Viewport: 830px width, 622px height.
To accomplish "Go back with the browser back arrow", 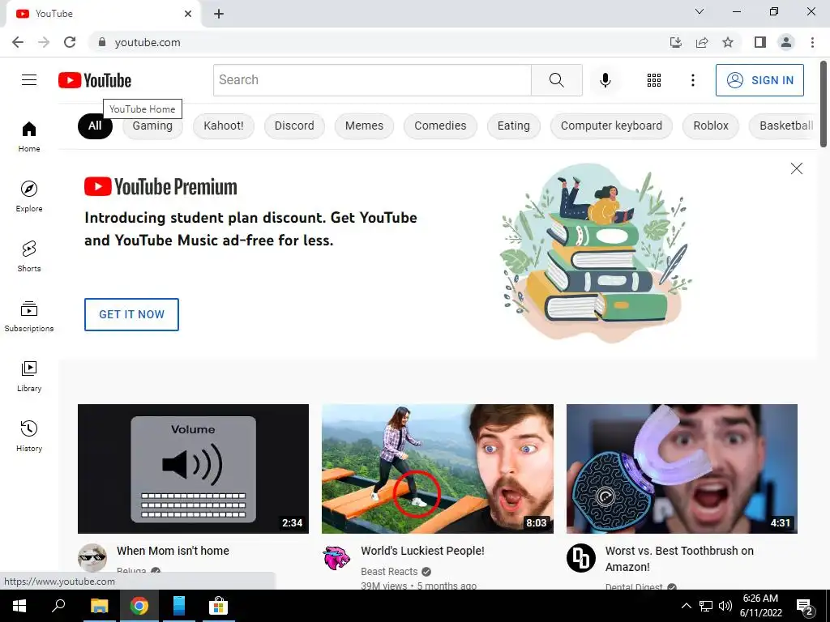I will pos(18,42).
